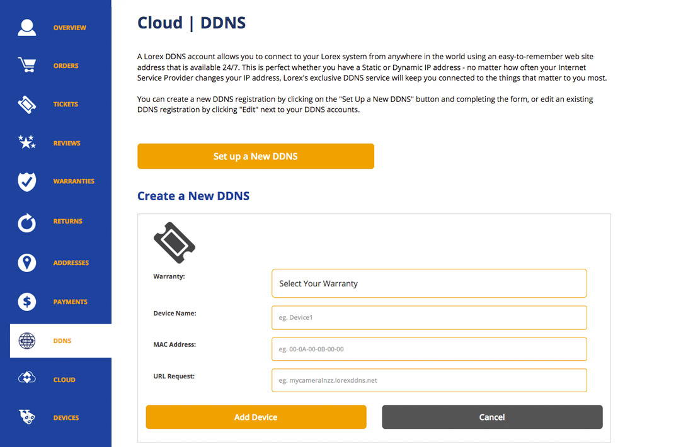Viewport: 693px width, 447px height.
Task: Cancel the new DDNS form
Action: tap(492, 417)
